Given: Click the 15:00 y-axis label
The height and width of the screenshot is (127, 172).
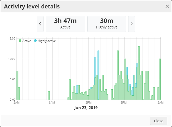Looking at the screenshot, I should (12, 38).
